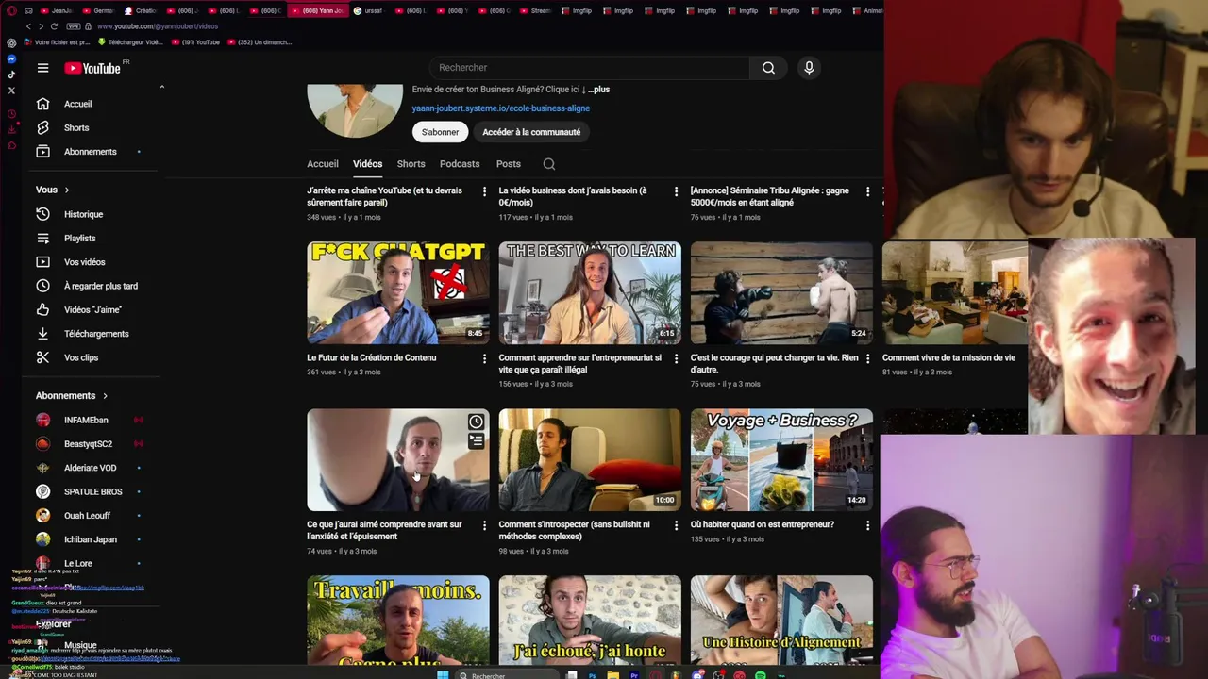The image size is (1208, 679).
Task: Add anxiety video to queue icon
Action: [476, 440]
